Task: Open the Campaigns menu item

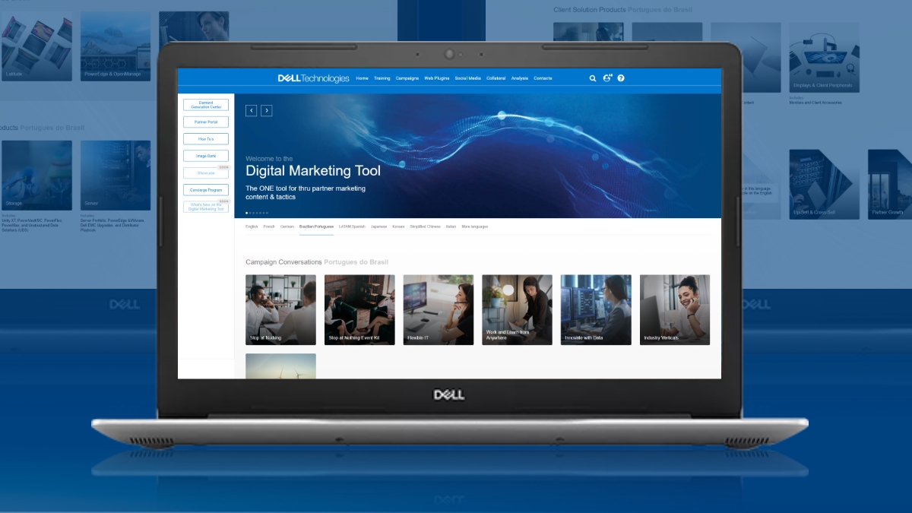Action: [x=407, y=78]
